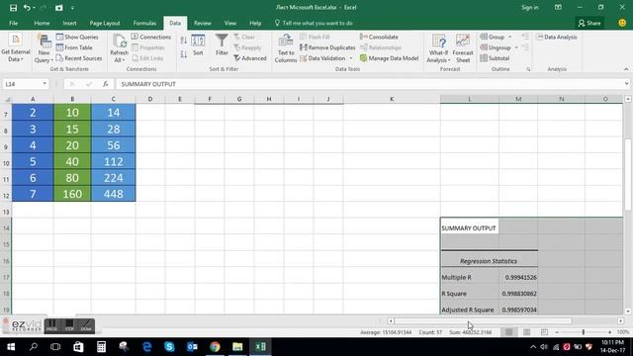
Task: Click the vertical scrollbar down arrow
Action: 628,311
